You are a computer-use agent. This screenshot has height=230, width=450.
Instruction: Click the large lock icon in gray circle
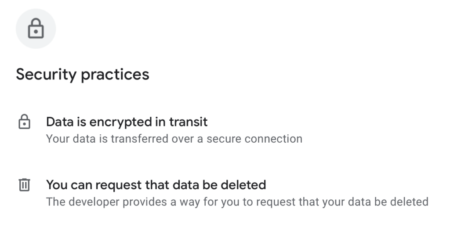36,29
